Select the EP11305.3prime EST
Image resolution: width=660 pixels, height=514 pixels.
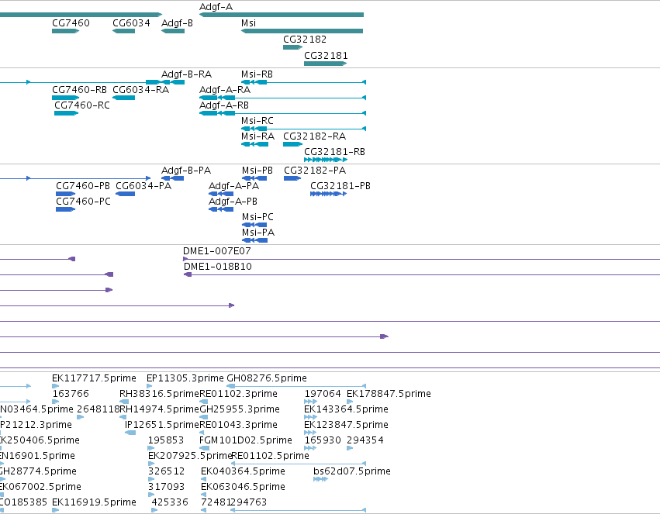click(x=150, y=386)
